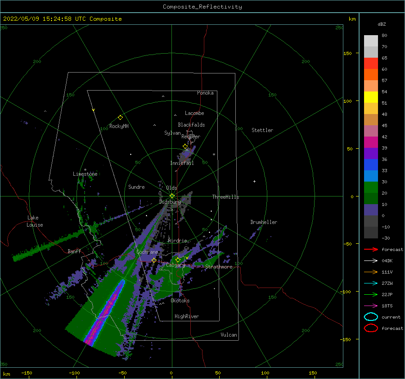Click the Lacombe town label

(x=194, y=113)
